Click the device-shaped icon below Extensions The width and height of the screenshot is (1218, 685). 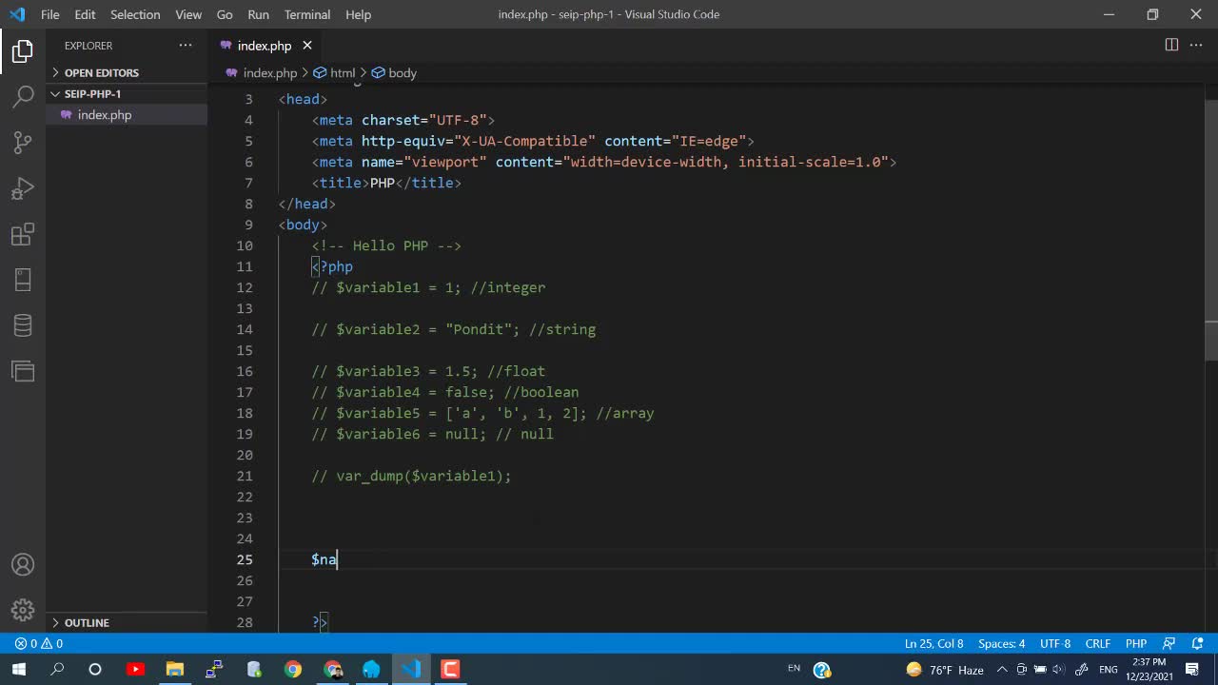[x=23, y=280]
